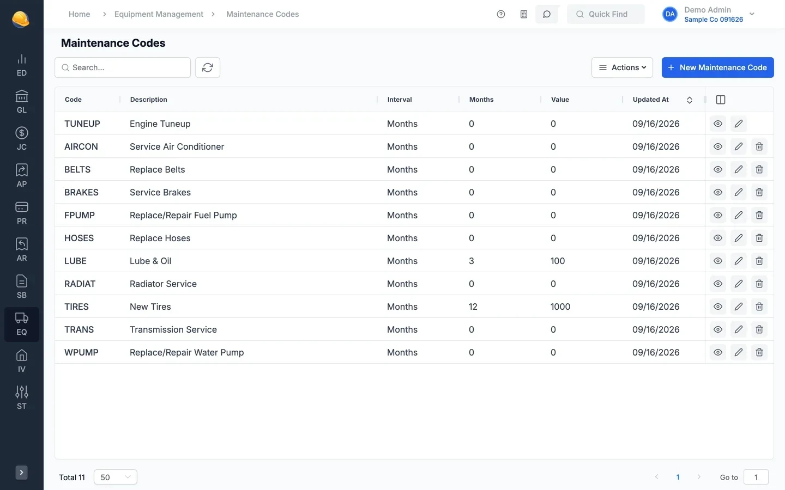This screenshot has height=490, width=785.
Task: Delete the TIRES maintenance code
Action: (x=759, y=307)
